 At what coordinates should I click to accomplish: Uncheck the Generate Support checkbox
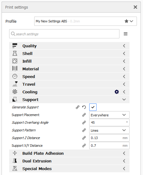pyautogui.click(x=93, y=107)
